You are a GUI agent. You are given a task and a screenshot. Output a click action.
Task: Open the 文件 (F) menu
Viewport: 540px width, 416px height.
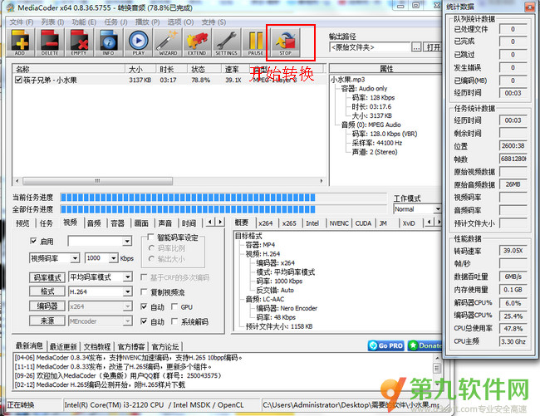click(22, 22)
